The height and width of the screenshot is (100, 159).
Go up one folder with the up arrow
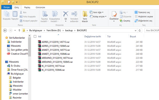point(19,30)
